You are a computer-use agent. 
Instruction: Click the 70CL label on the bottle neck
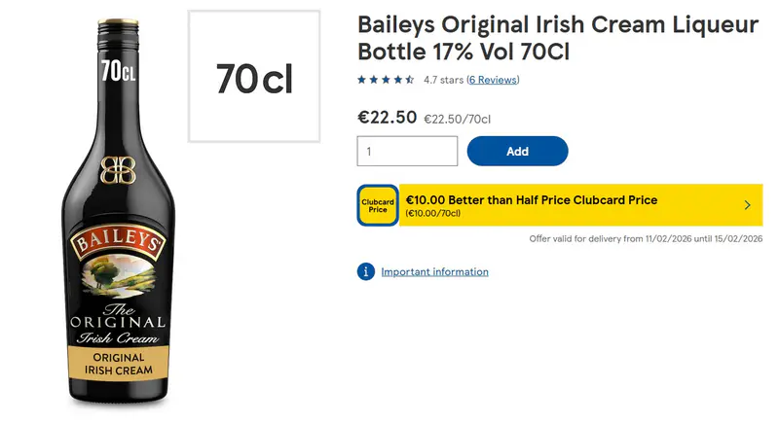(117, 70)
